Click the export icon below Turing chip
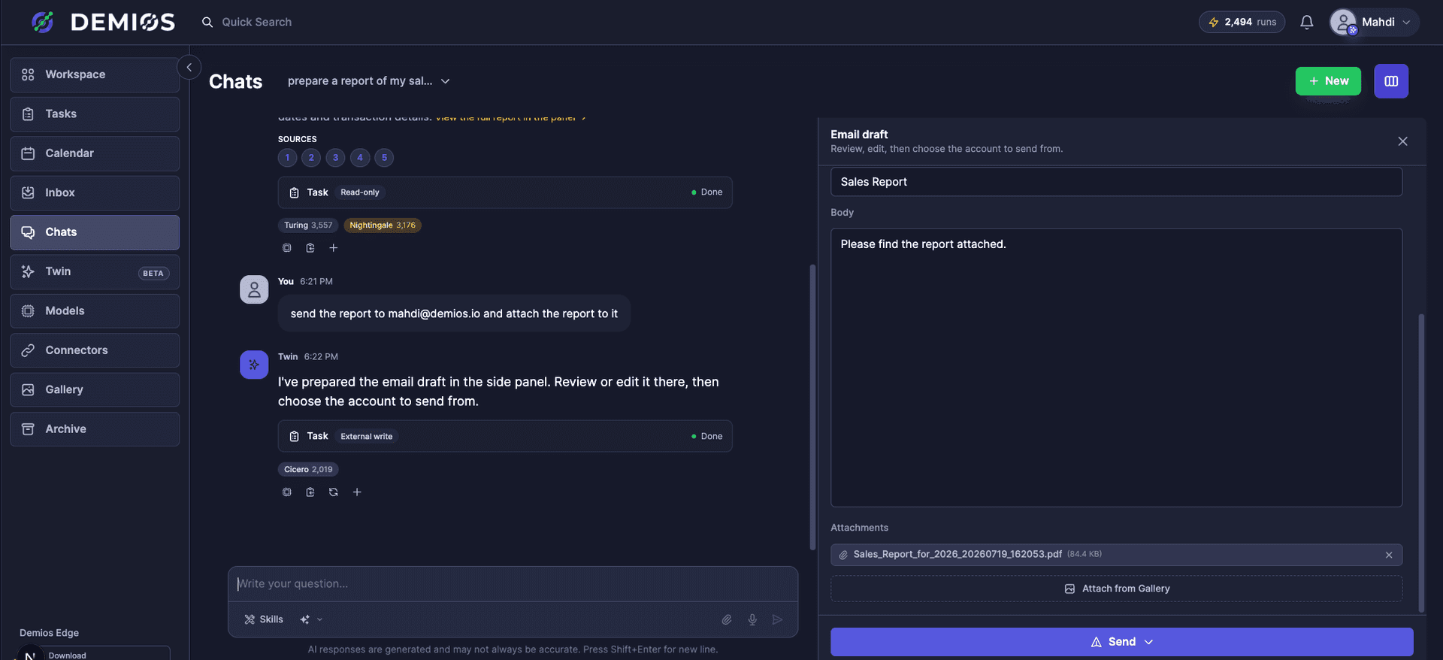The height and width of the screenshot is (660, 1443). tap(310, 247)
